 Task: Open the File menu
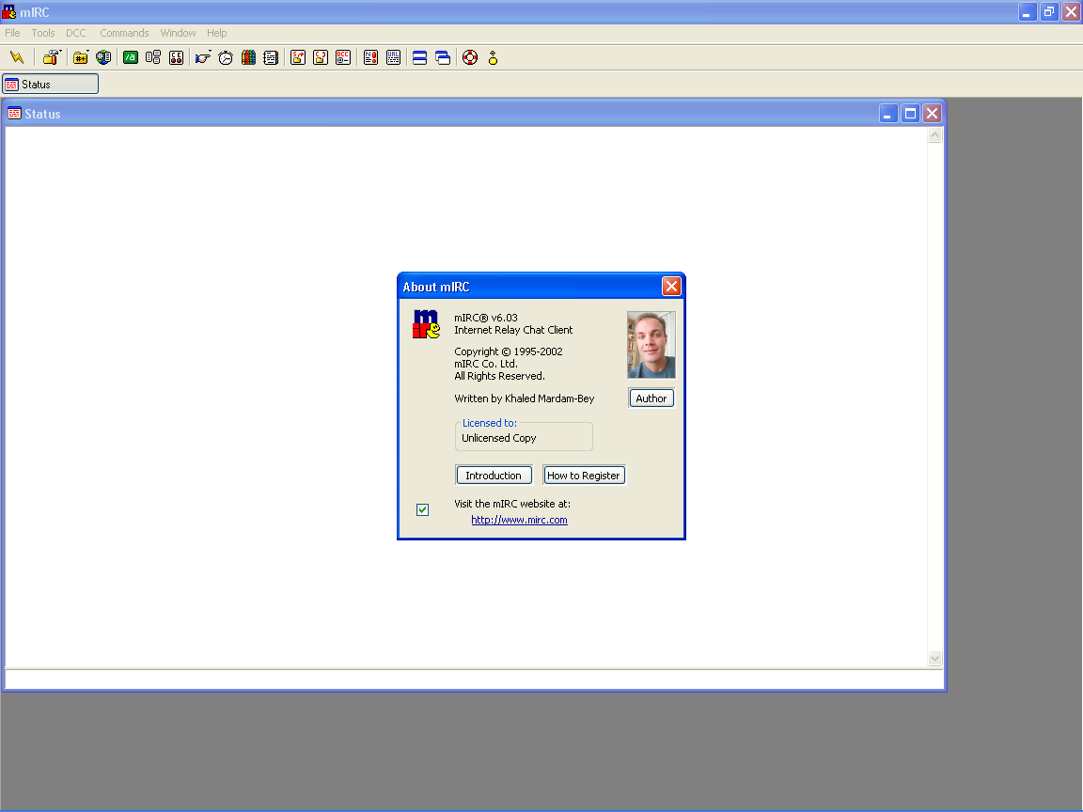[12, 33]
